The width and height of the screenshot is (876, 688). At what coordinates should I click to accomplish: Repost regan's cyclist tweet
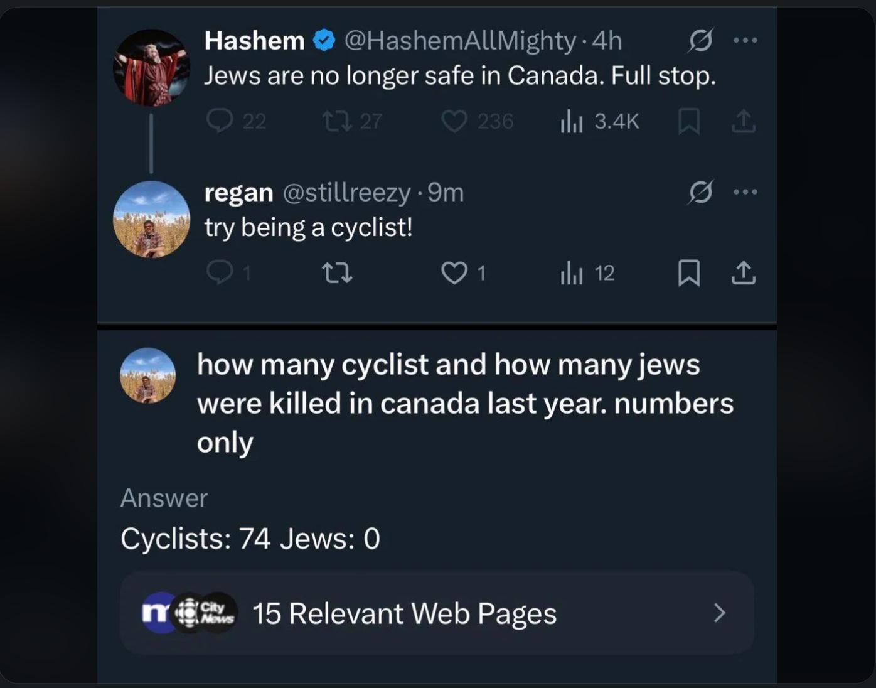[x=337, y=272]
